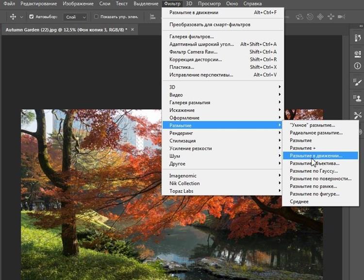Open the Brush settings panel icon
This screenshot has height=280, width=364.
(x=358, y=82)
